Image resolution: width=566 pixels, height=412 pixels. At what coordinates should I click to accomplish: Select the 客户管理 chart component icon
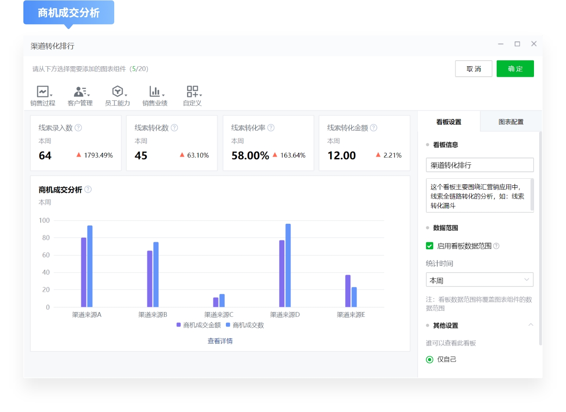[x=79, y=92]
